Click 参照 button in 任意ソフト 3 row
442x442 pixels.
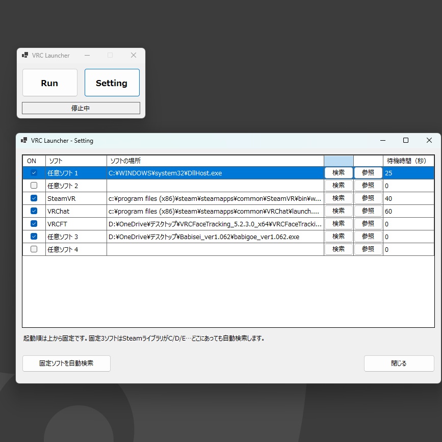coord(368,237)
